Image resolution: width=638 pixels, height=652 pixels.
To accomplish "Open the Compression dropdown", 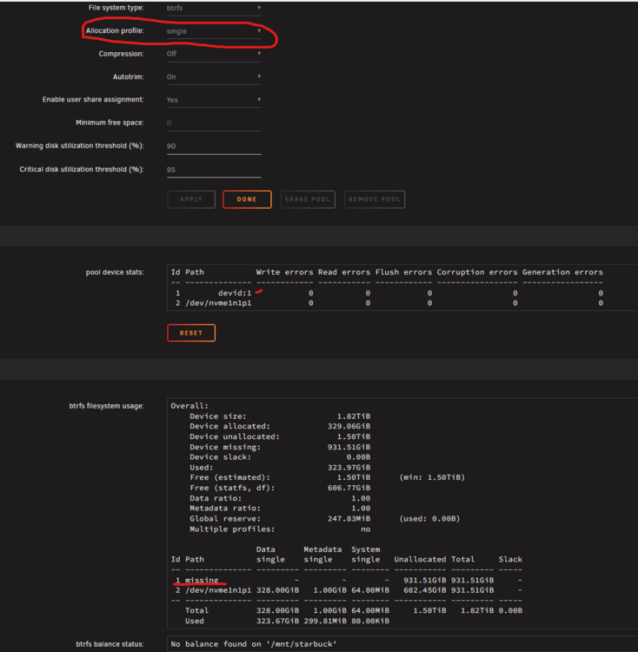I will click(x=214, y=54).
